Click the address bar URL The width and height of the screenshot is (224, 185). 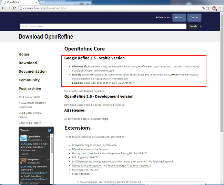[45, 8]
